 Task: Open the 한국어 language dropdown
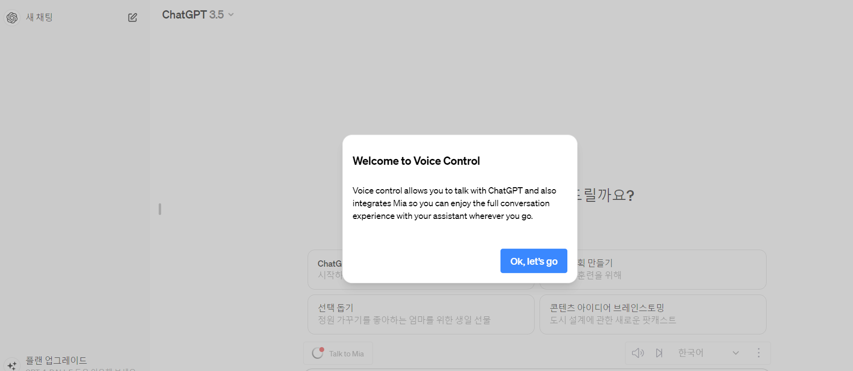pyautogui.click(x=708, y=353)
